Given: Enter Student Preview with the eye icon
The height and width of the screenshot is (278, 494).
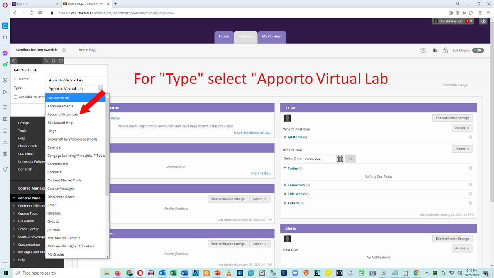Looking at the screenshot, I should pos(424,50).
